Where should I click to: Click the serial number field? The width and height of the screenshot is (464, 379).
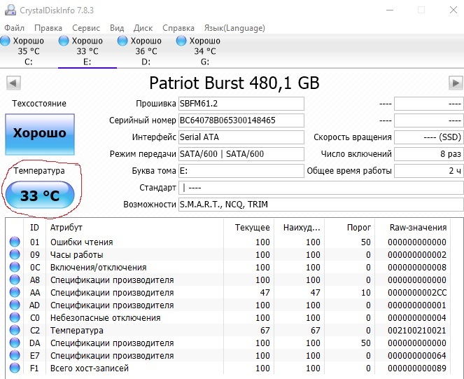coord(241,120)
